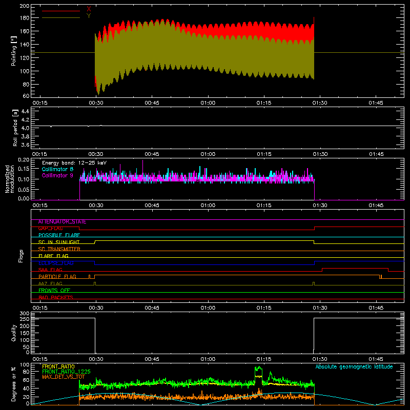Click the 'Flags' axis title
410x410 pixels.
pos(20,256)
